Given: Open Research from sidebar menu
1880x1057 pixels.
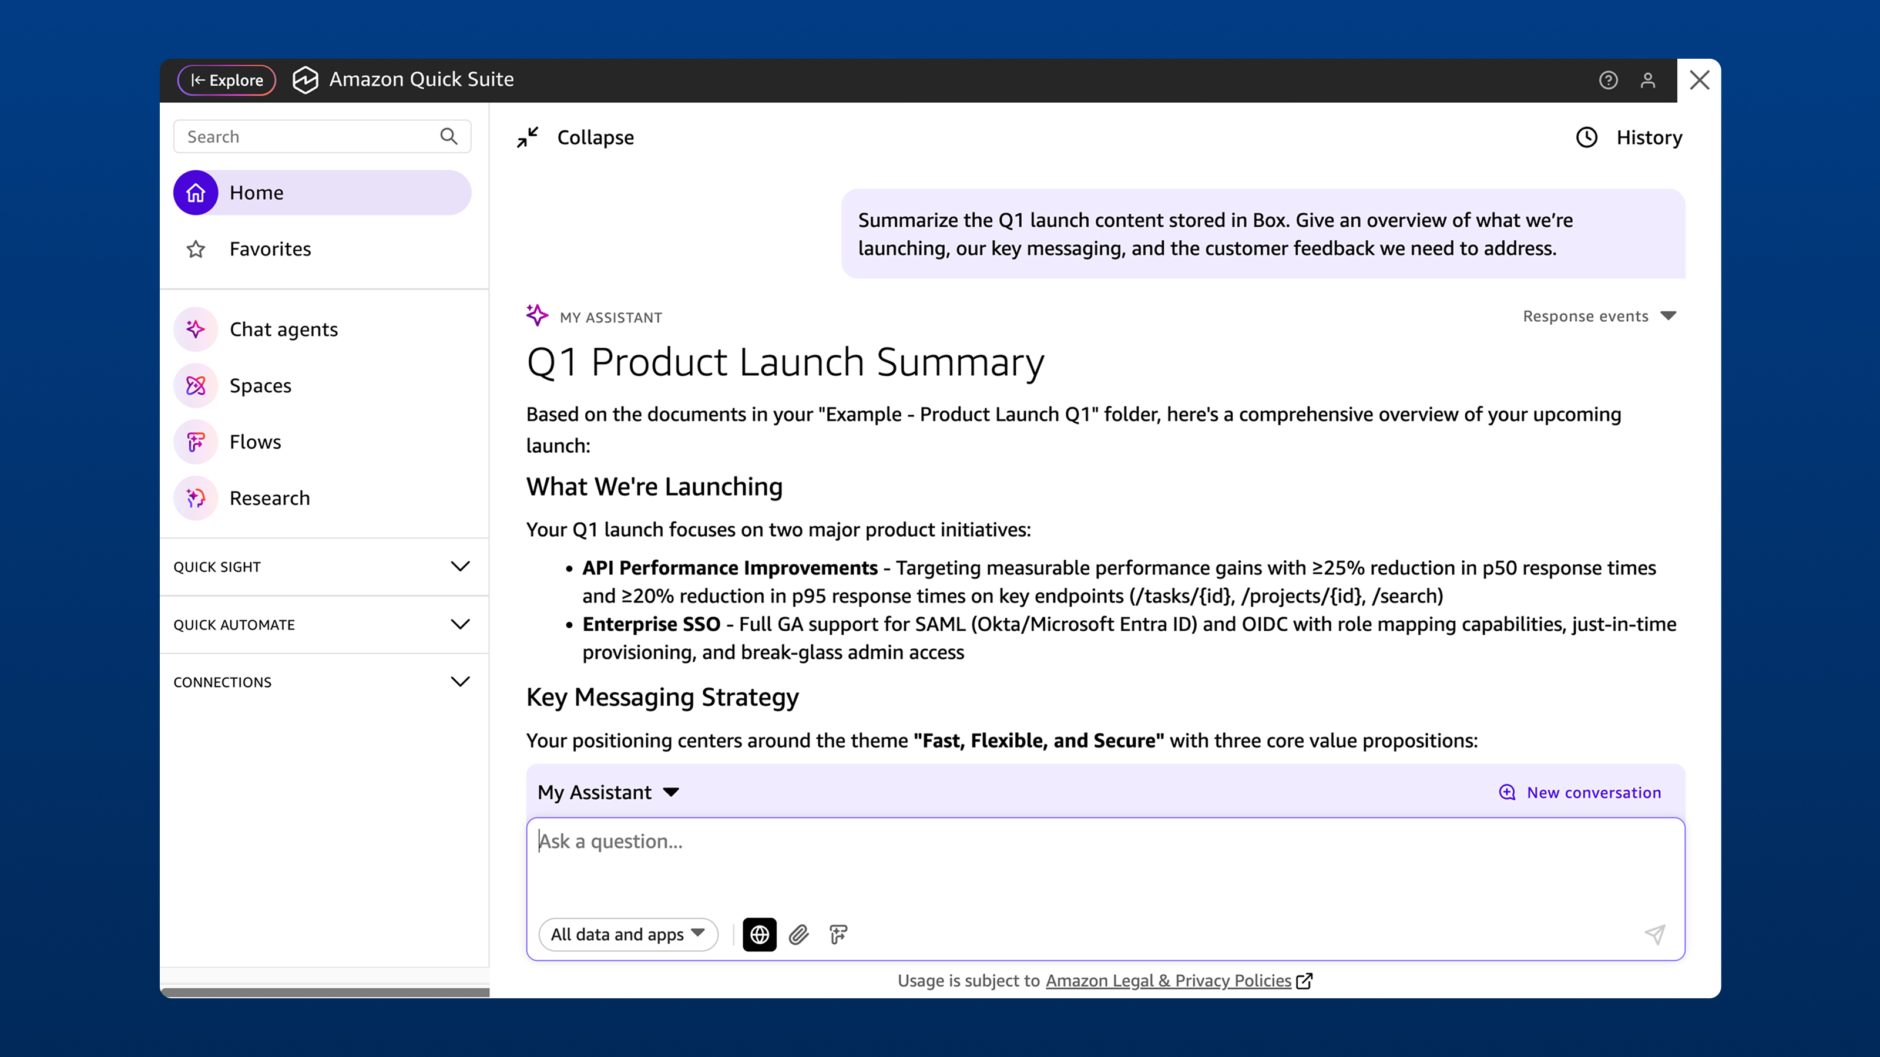Looking at the screenshot, I should pos(269,498).
